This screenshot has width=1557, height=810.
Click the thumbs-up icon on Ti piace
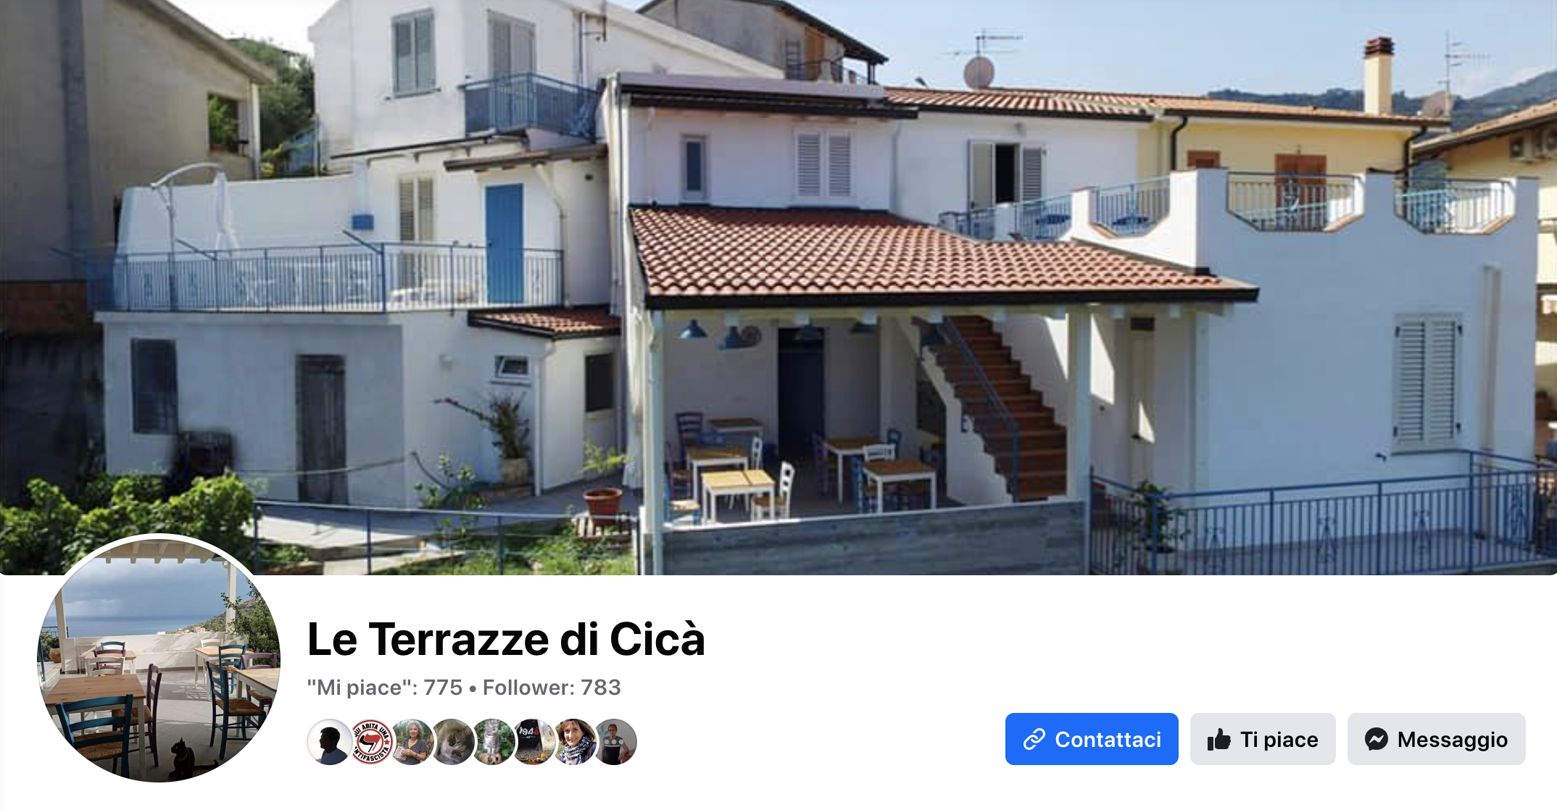pos(1219,739)
